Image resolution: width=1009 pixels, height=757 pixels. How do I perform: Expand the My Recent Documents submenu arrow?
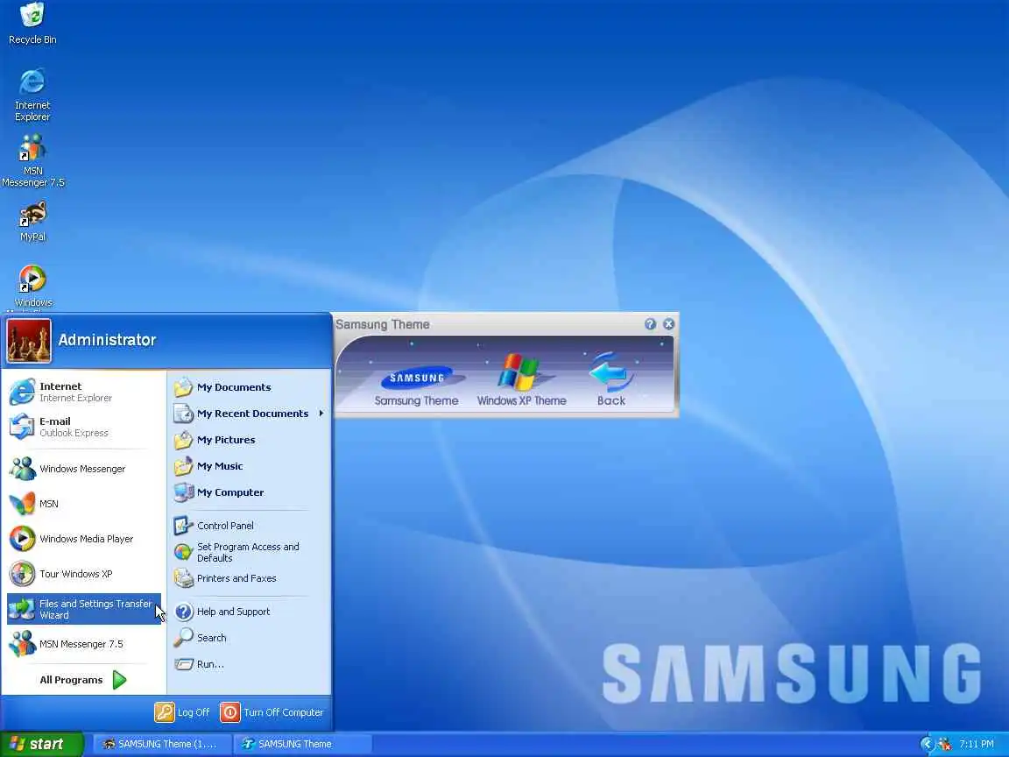321,414
